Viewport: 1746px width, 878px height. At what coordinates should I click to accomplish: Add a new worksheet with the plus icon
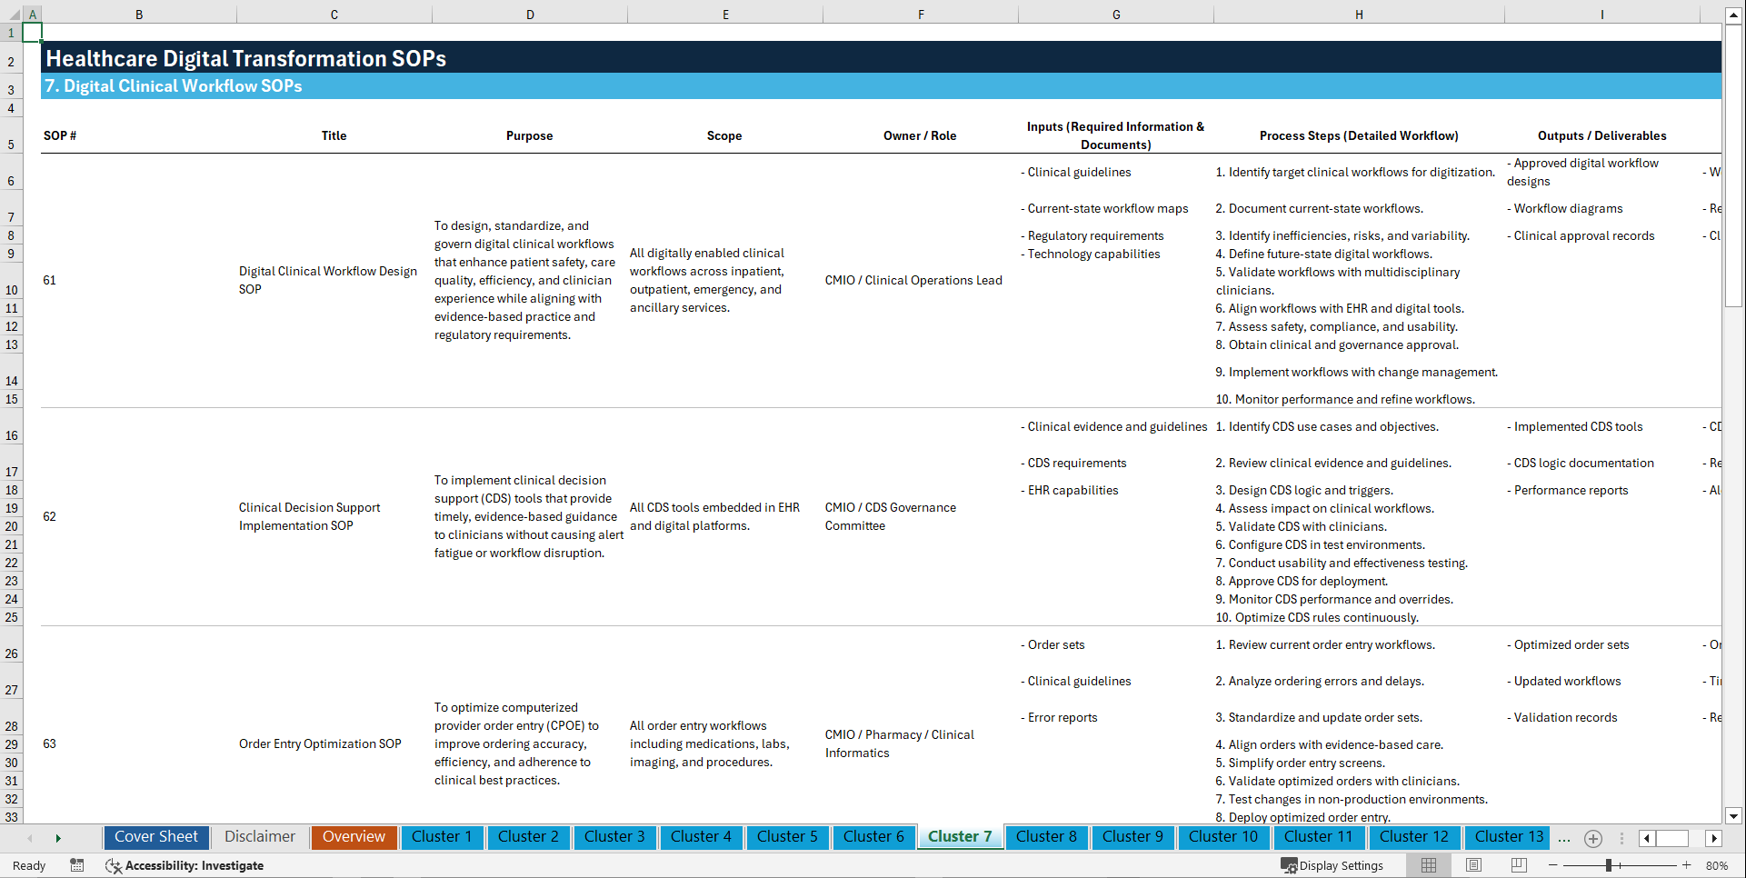1592,838
